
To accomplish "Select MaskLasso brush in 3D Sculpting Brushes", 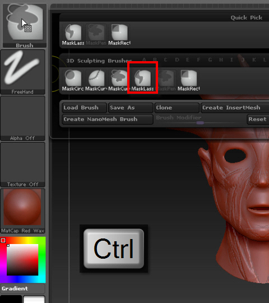I will (142, 80).
